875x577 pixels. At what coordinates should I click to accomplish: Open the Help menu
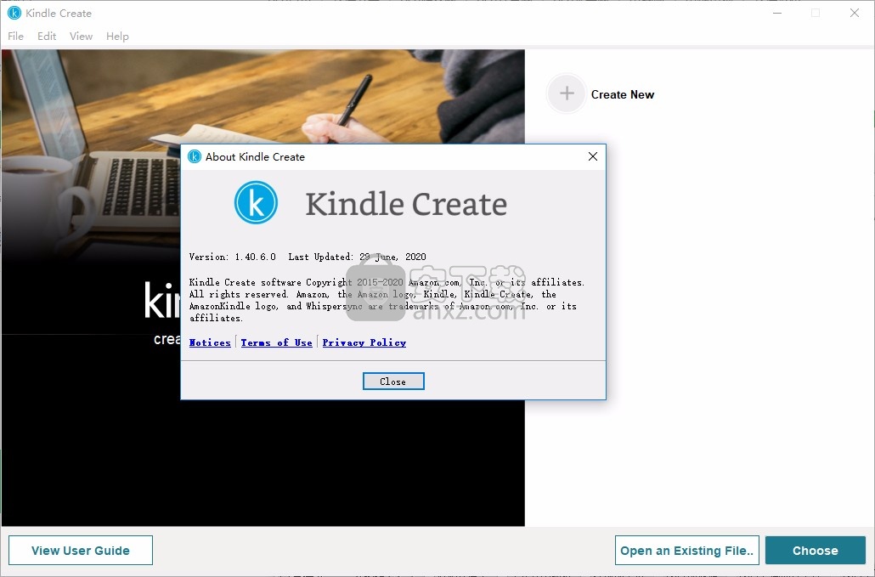(117, 37)
